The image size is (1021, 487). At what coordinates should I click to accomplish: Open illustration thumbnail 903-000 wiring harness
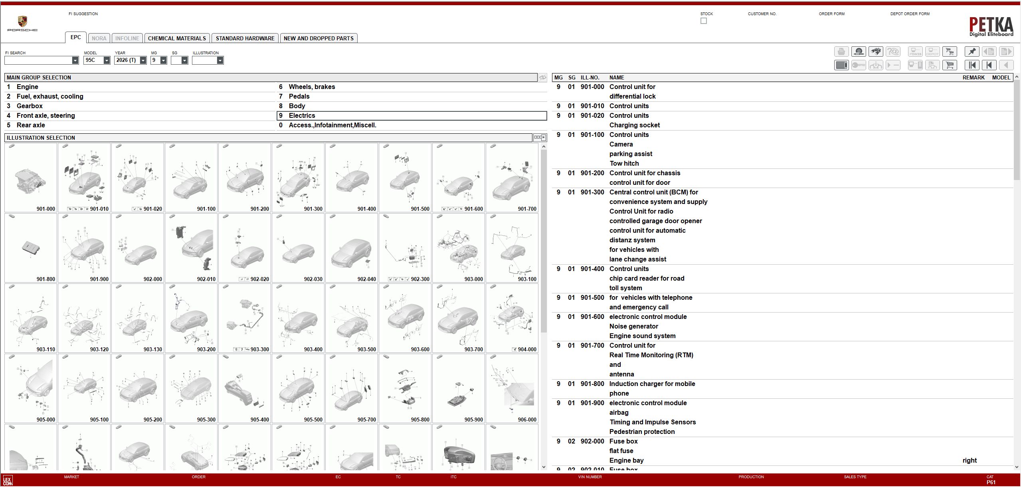(459, 248)
